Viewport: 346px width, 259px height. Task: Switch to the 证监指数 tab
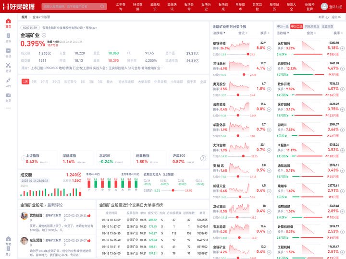click(x=327, y=26)
